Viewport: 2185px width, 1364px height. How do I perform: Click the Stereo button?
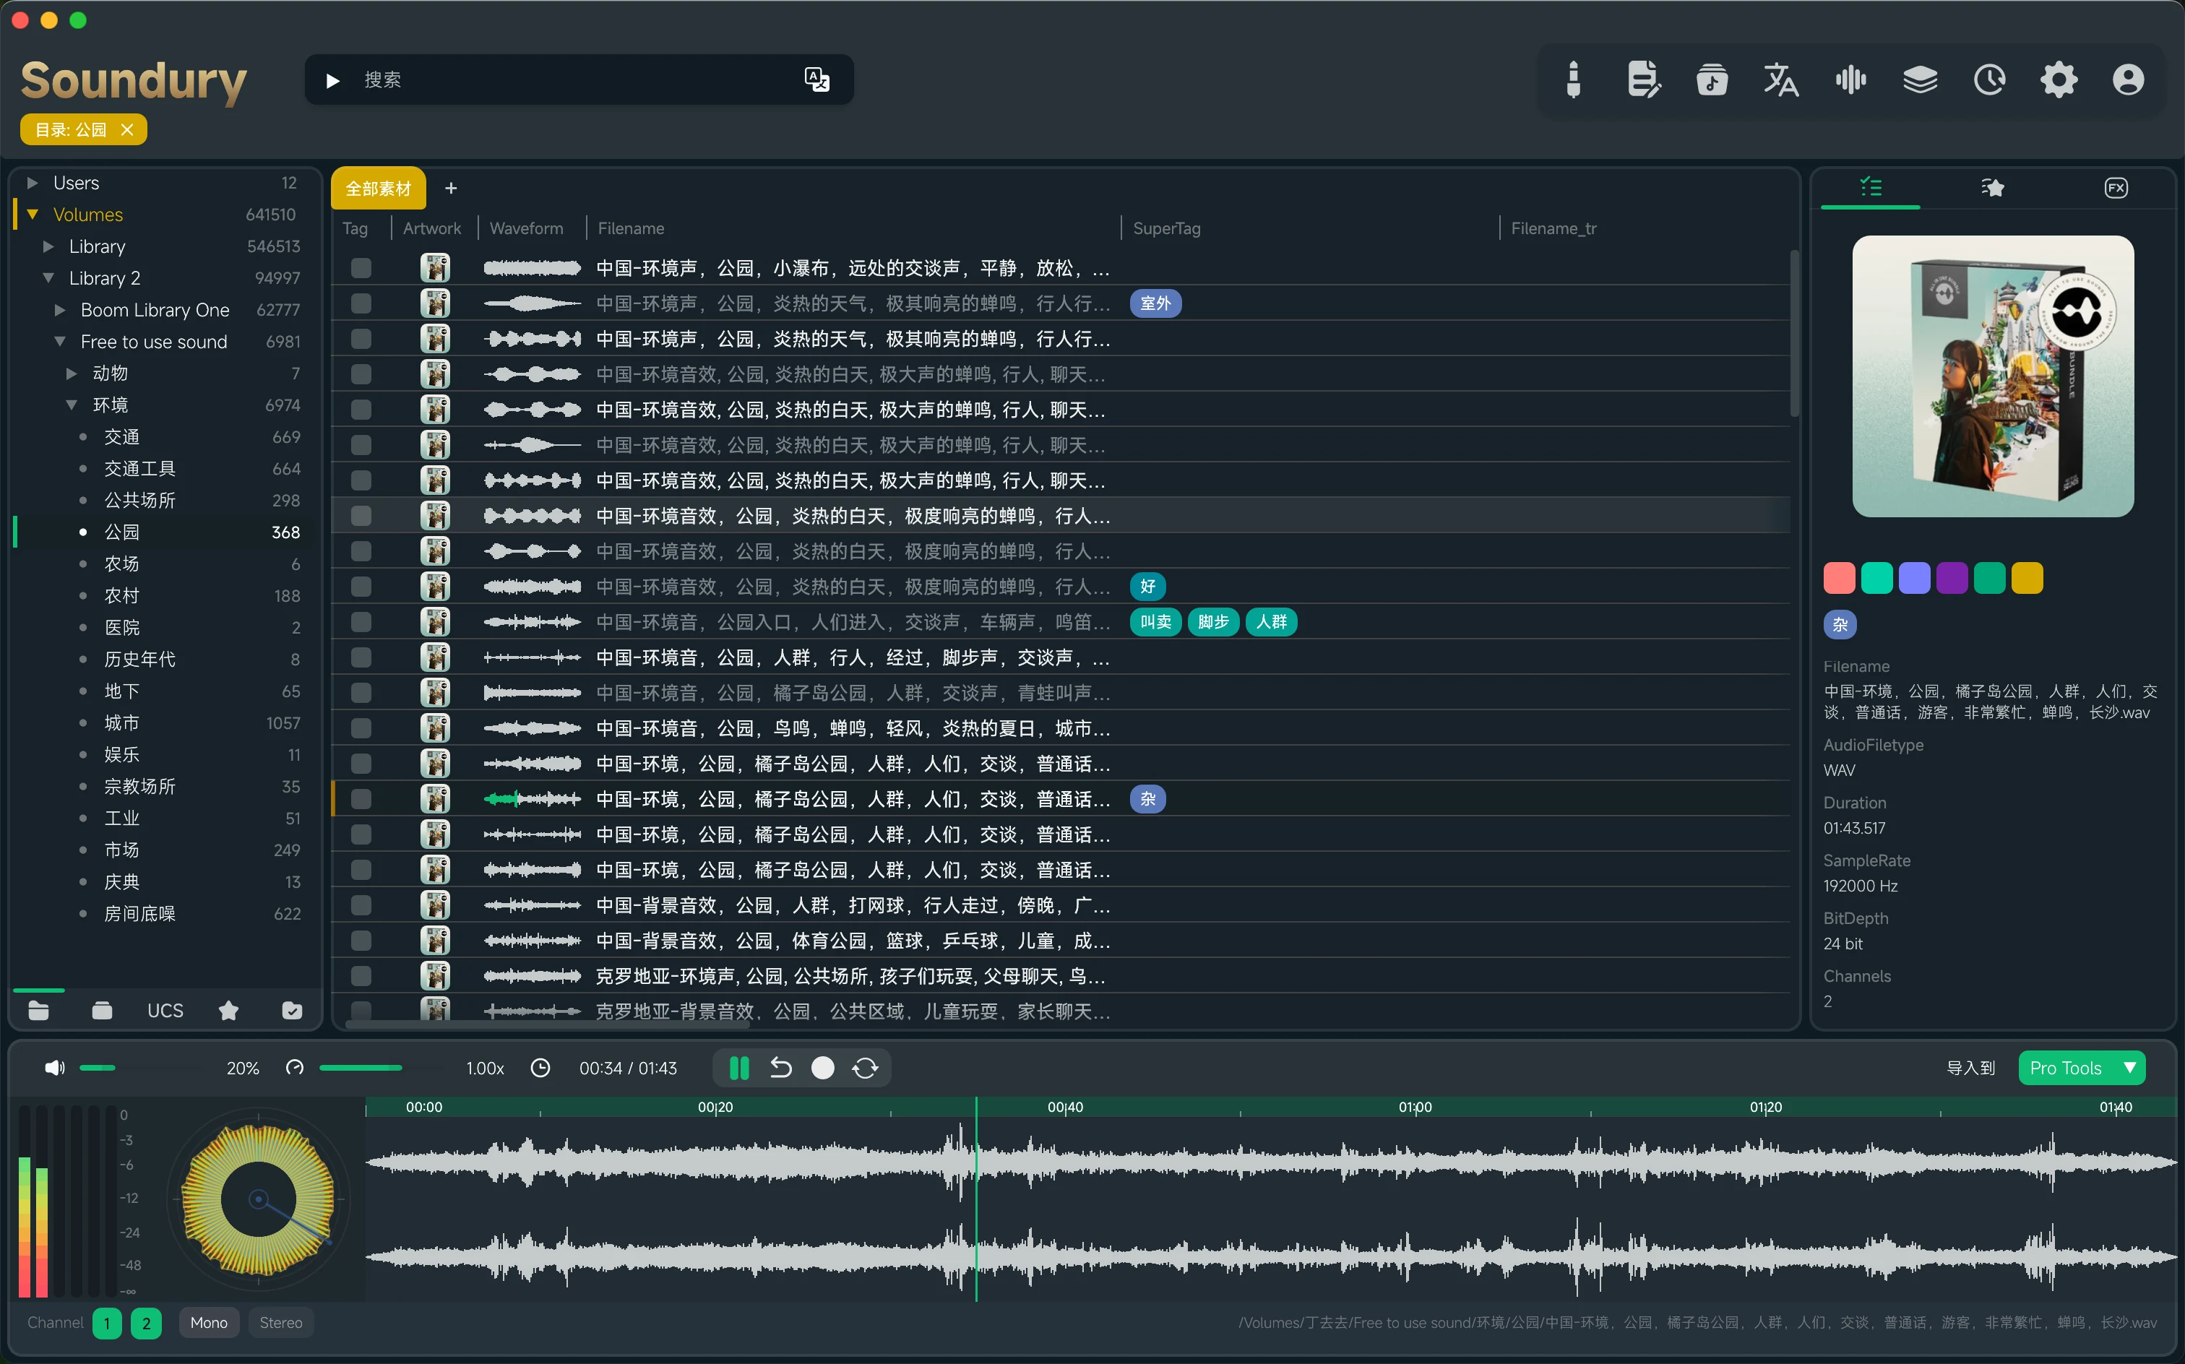280,1323
